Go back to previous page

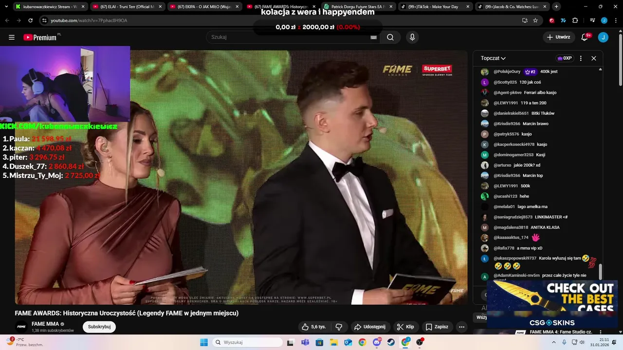(x=7, y=20)
